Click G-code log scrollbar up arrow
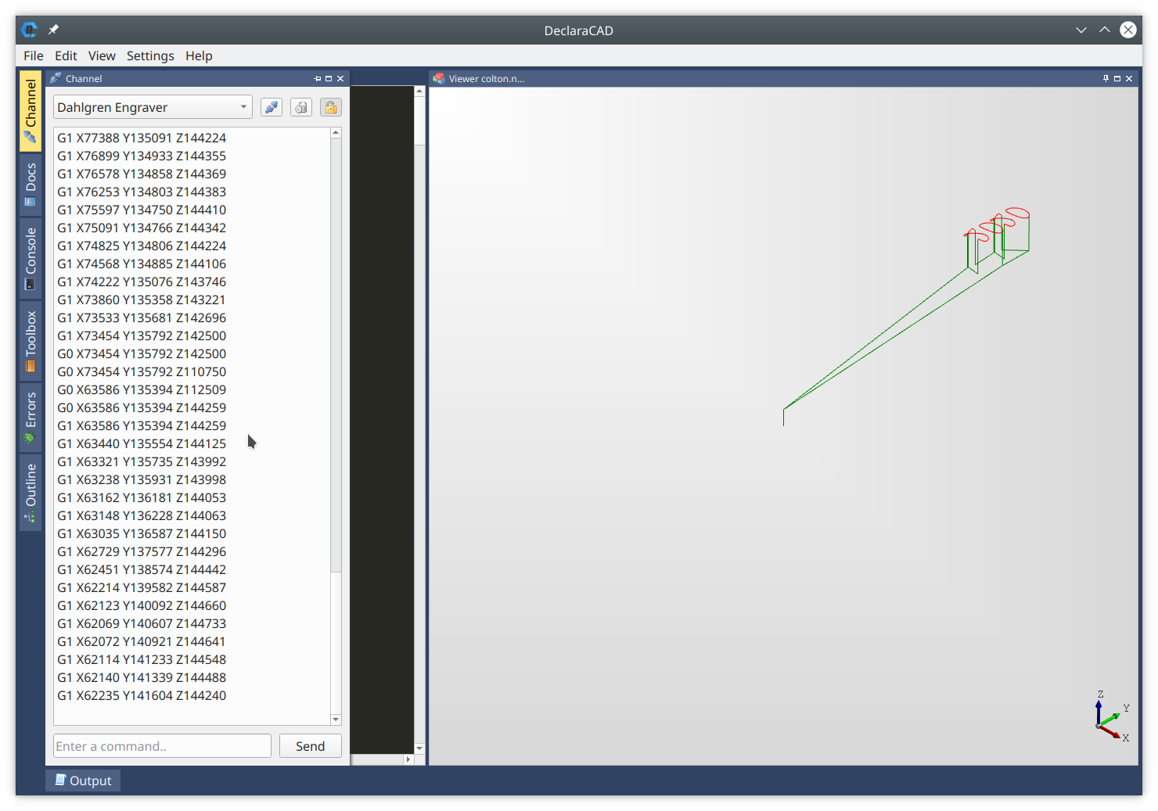 (x=336, y=133)
